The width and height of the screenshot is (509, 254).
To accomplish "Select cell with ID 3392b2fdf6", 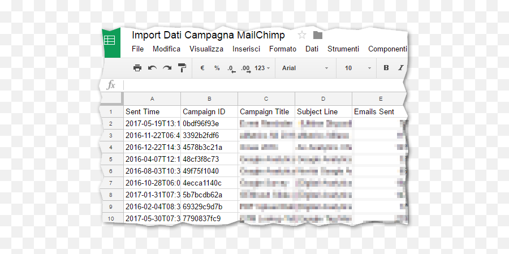I will (209, 135).
